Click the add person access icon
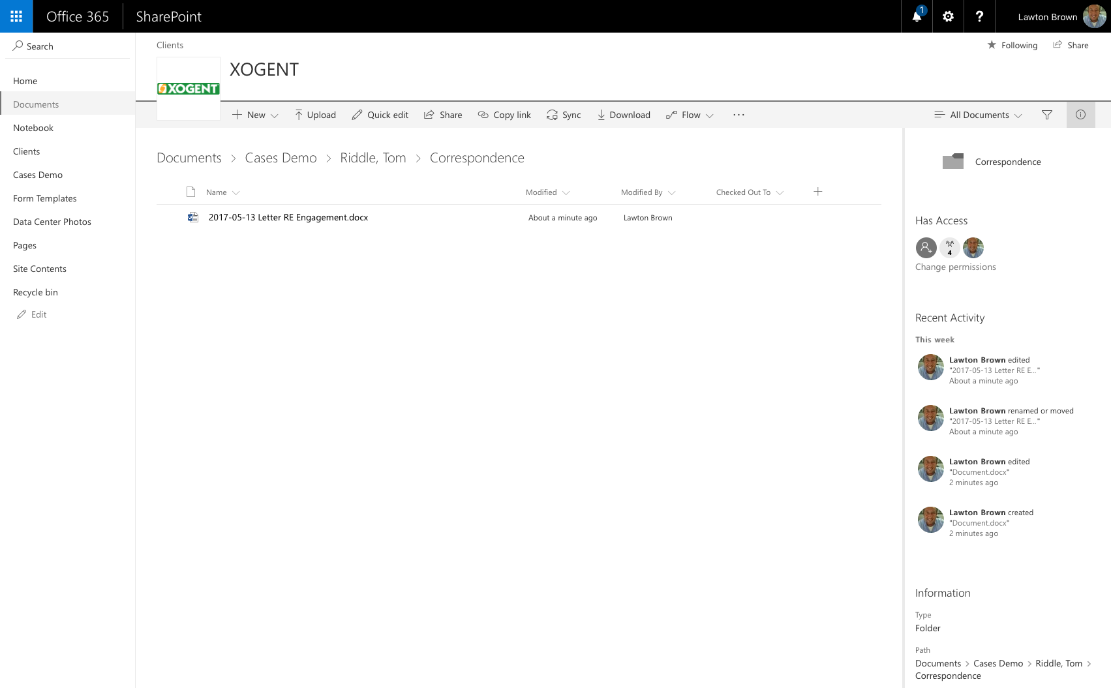The width and height of the screenshot is (1111, 688). [x=926, y=248]
